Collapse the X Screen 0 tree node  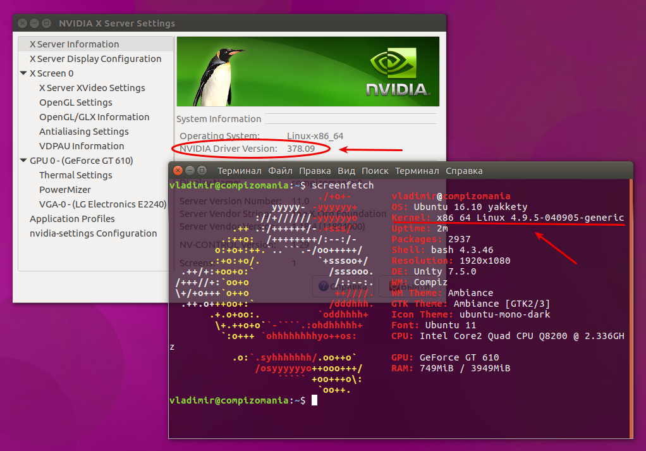23,73
